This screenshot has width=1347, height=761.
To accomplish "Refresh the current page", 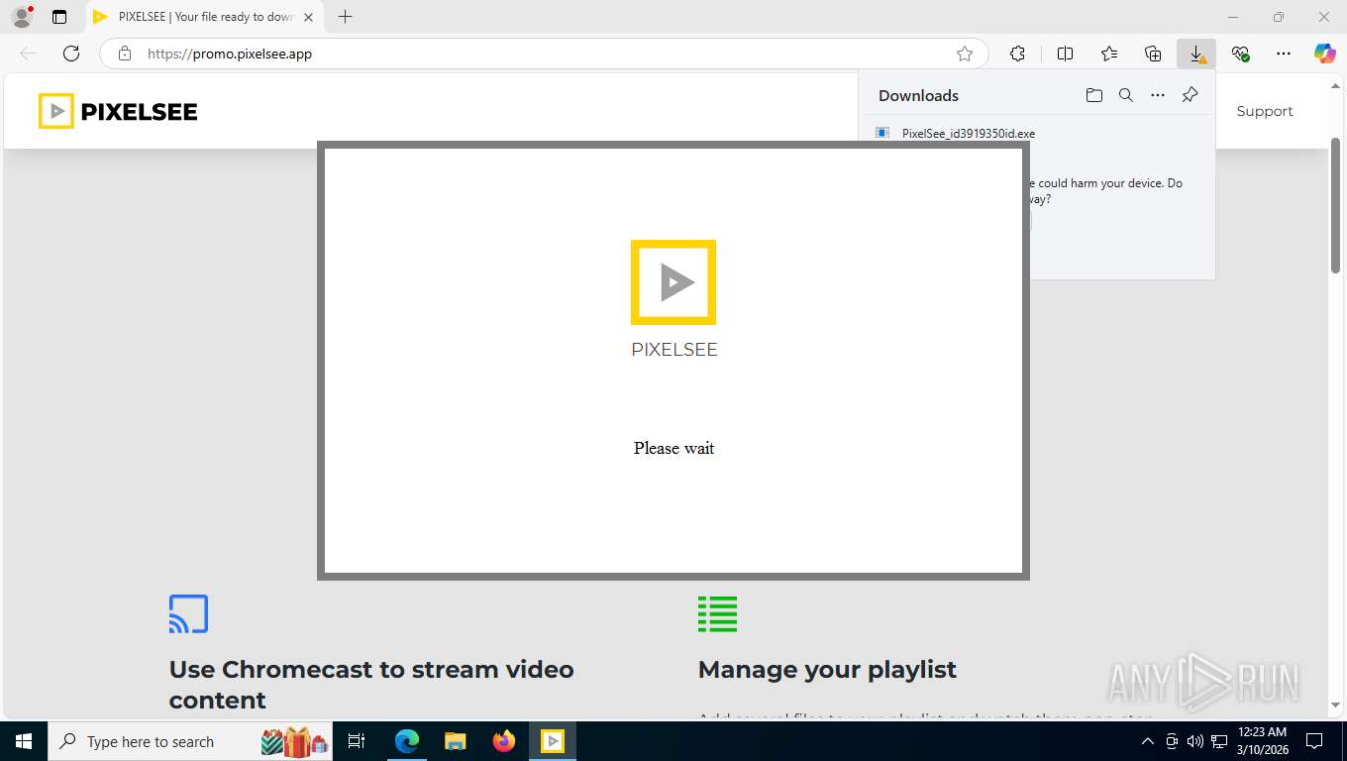I will [x=70, y=54].
